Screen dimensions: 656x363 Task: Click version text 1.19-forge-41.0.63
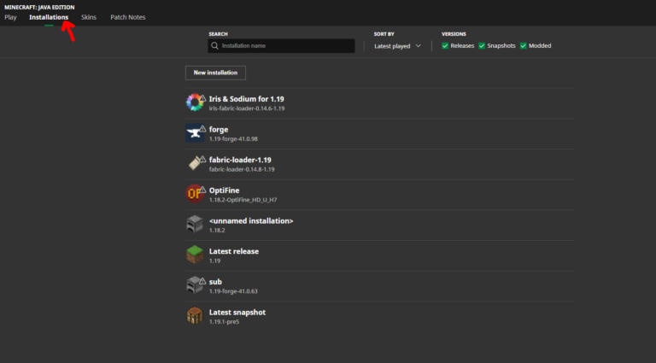pyautogui.click(x=233, y=291)
